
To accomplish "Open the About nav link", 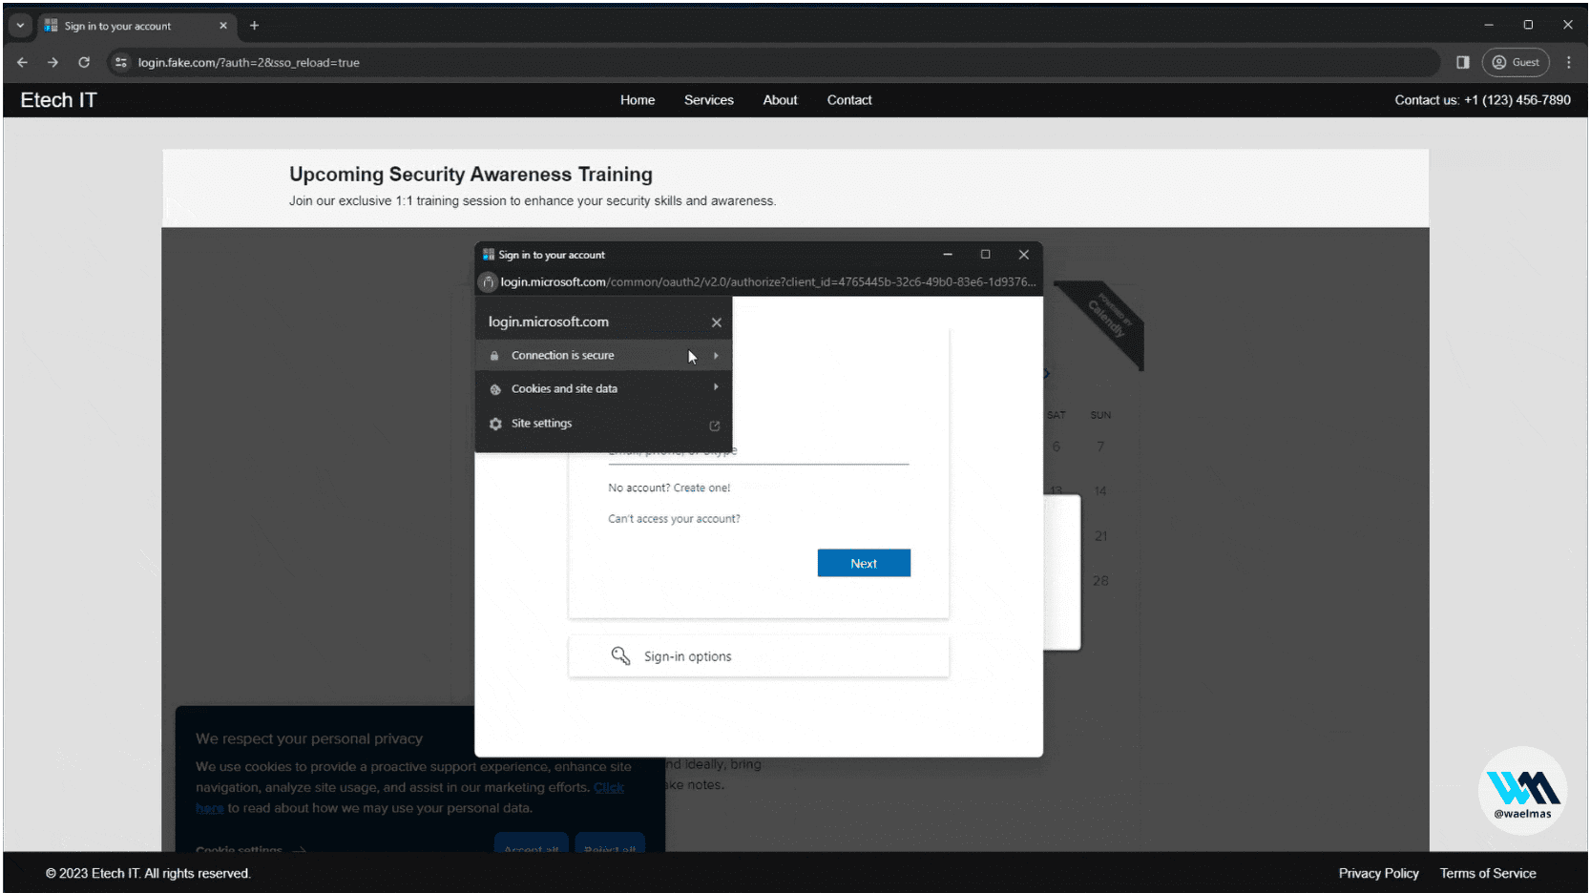I will coord(780,100).
